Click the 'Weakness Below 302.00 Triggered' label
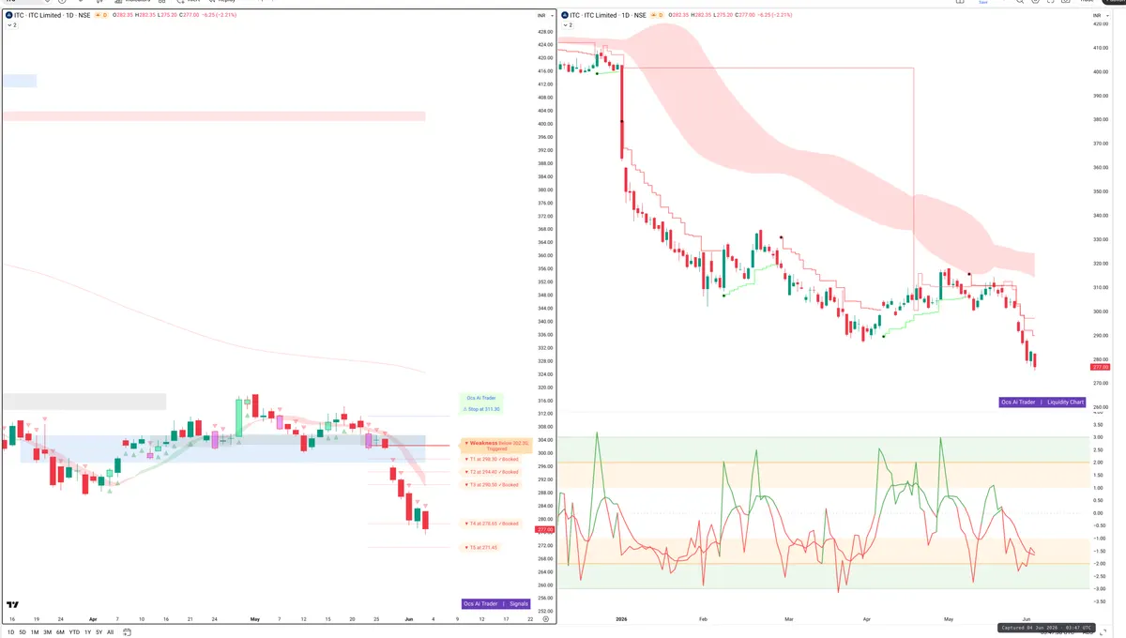 [x=495, y=446]
